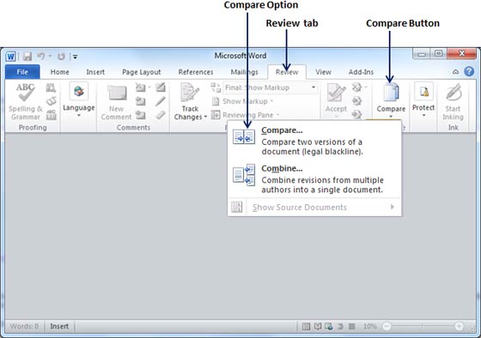This screenshot has width=481, height=338.
Task: Click the Word Count icon in Proofing group
Action: (x=52, y=115)
